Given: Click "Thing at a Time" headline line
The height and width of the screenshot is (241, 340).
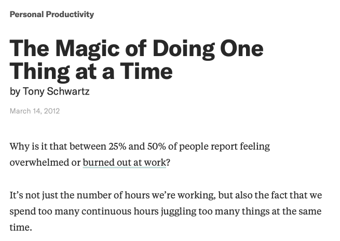Looking at the screenshot, I should pos(91,71).
